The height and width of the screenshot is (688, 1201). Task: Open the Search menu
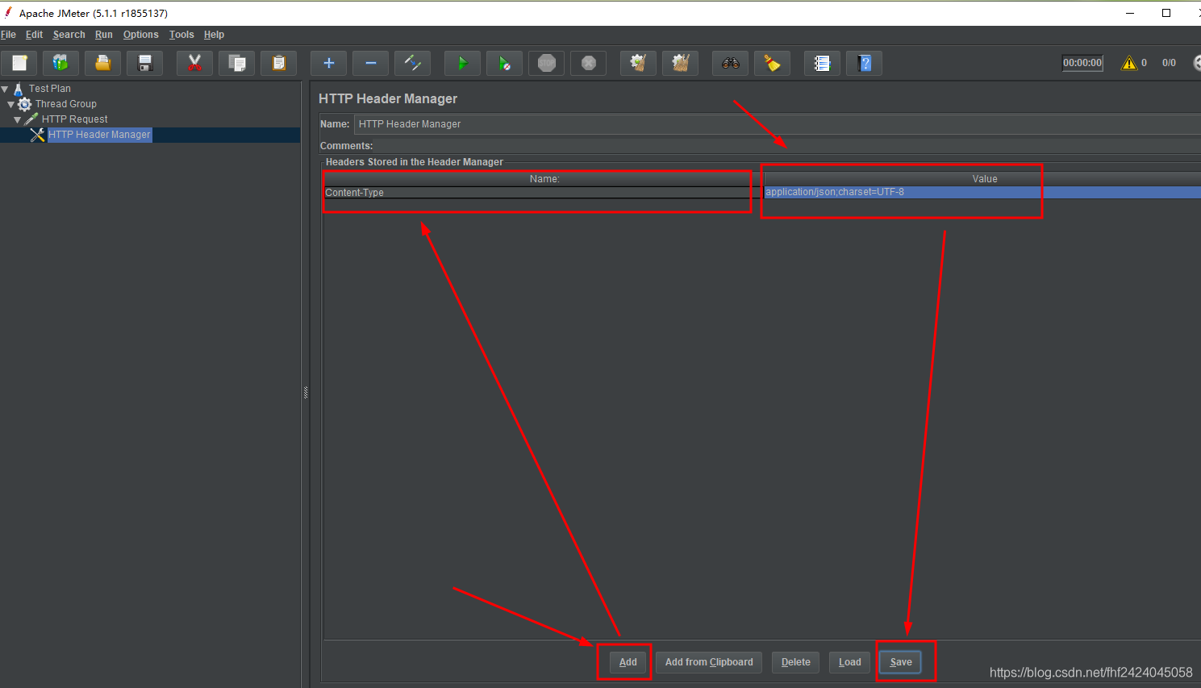coord(69,35)
